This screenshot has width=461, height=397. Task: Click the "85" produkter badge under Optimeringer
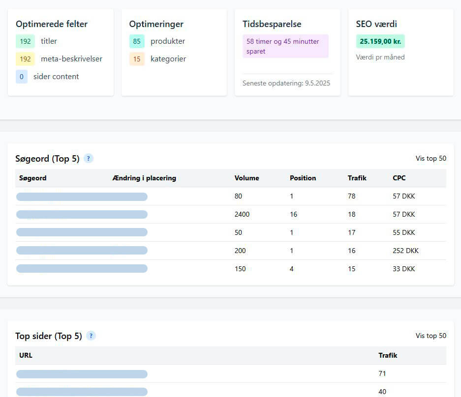[137, 41]
